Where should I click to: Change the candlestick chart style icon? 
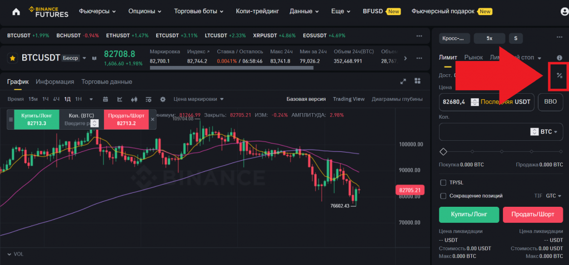tap(134, 99)
